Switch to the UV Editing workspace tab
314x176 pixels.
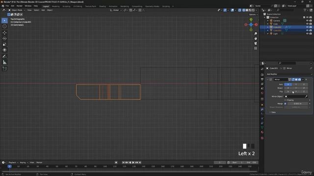click(78, 6)
